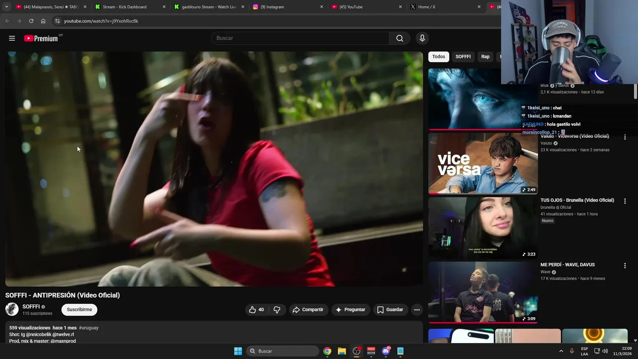Open TUS OJOS Brunella video thumbnail
The image size is (638, 359).
(x=483, y=228)
